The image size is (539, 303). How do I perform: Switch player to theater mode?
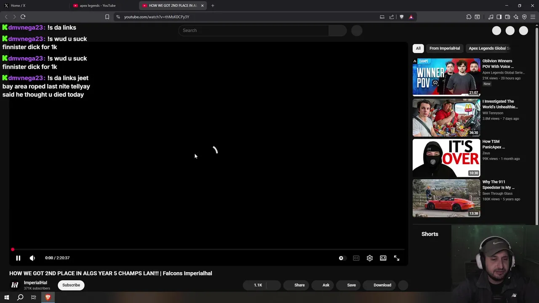pos(383,258)
